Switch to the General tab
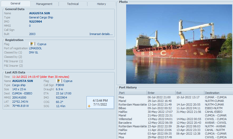 (15, 4)
